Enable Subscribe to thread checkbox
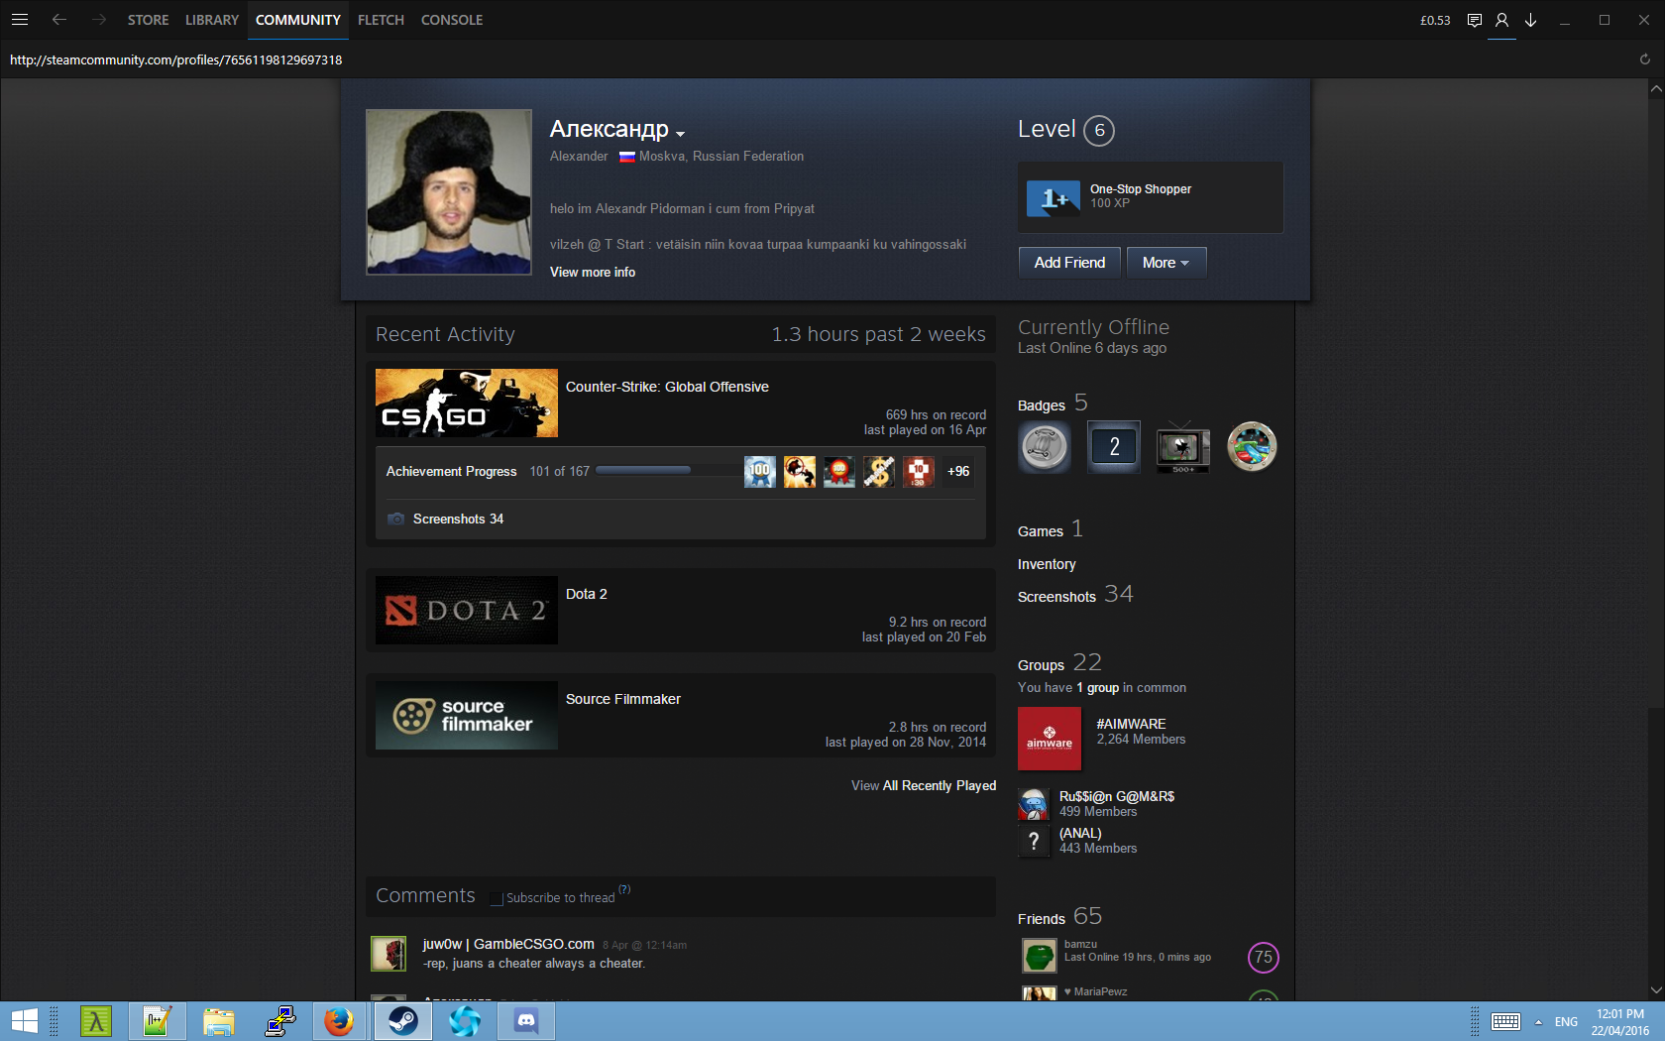Screen dimensions: 1665x1041 [x=497, y=899]
